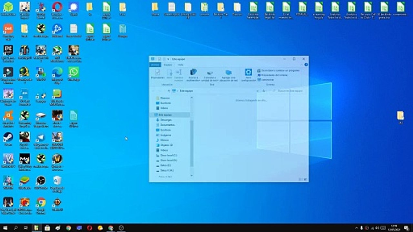Click the Este equipo address bar path
The height and width of the screenshot is (232, 413).
click(x=186, y=91)
